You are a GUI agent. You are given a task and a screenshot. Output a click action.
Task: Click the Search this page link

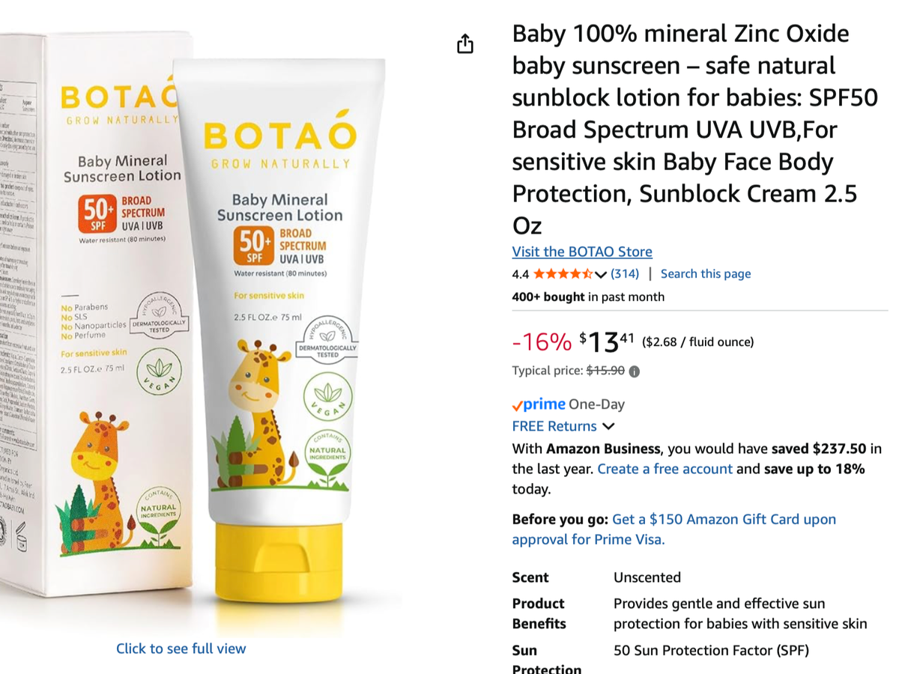705,274
